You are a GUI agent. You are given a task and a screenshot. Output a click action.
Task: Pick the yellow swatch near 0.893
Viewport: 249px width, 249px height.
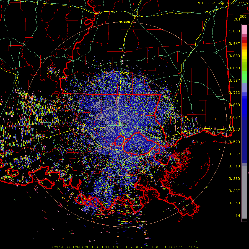tap(244, 55)
